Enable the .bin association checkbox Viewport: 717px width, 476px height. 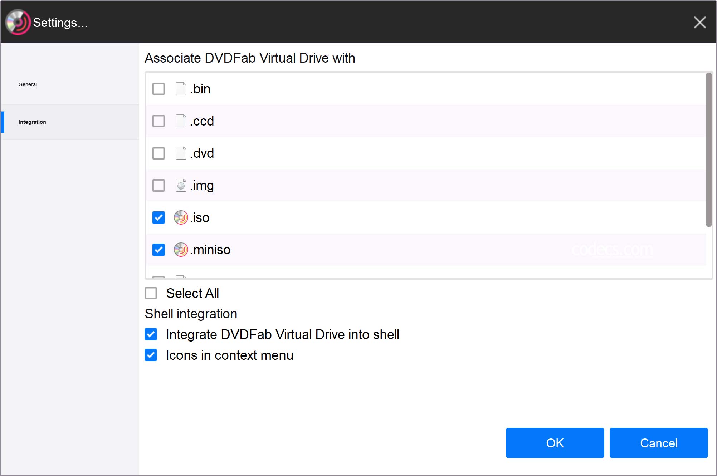(158, 89)
